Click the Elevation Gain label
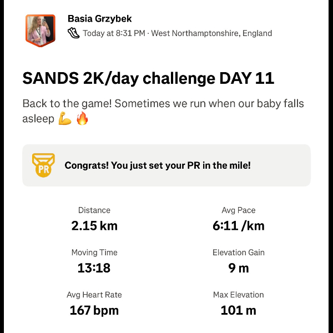The height and width of the screenshot is (333, 333). pos(239,253)
